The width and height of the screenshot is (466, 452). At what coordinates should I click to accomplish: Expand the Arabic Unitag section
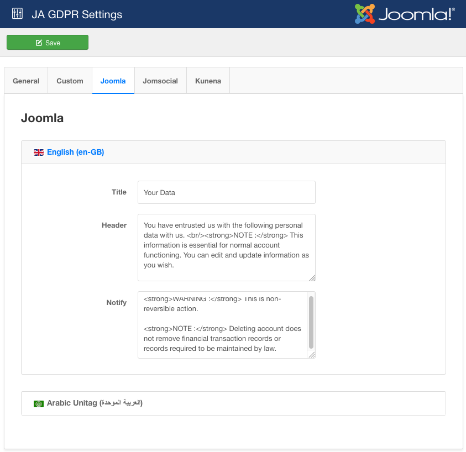(x=95, y=403)
